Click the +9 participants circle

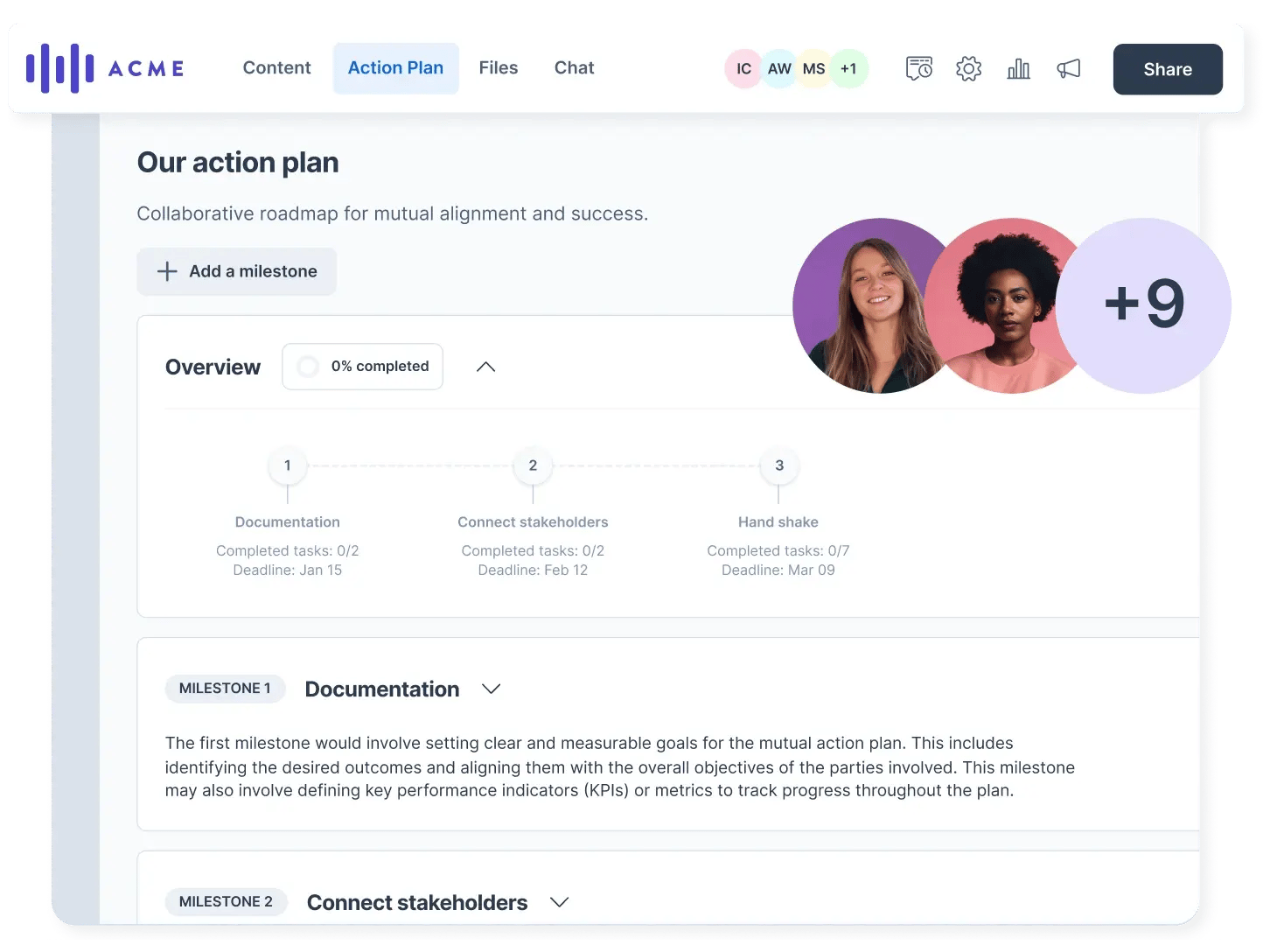1144,305
